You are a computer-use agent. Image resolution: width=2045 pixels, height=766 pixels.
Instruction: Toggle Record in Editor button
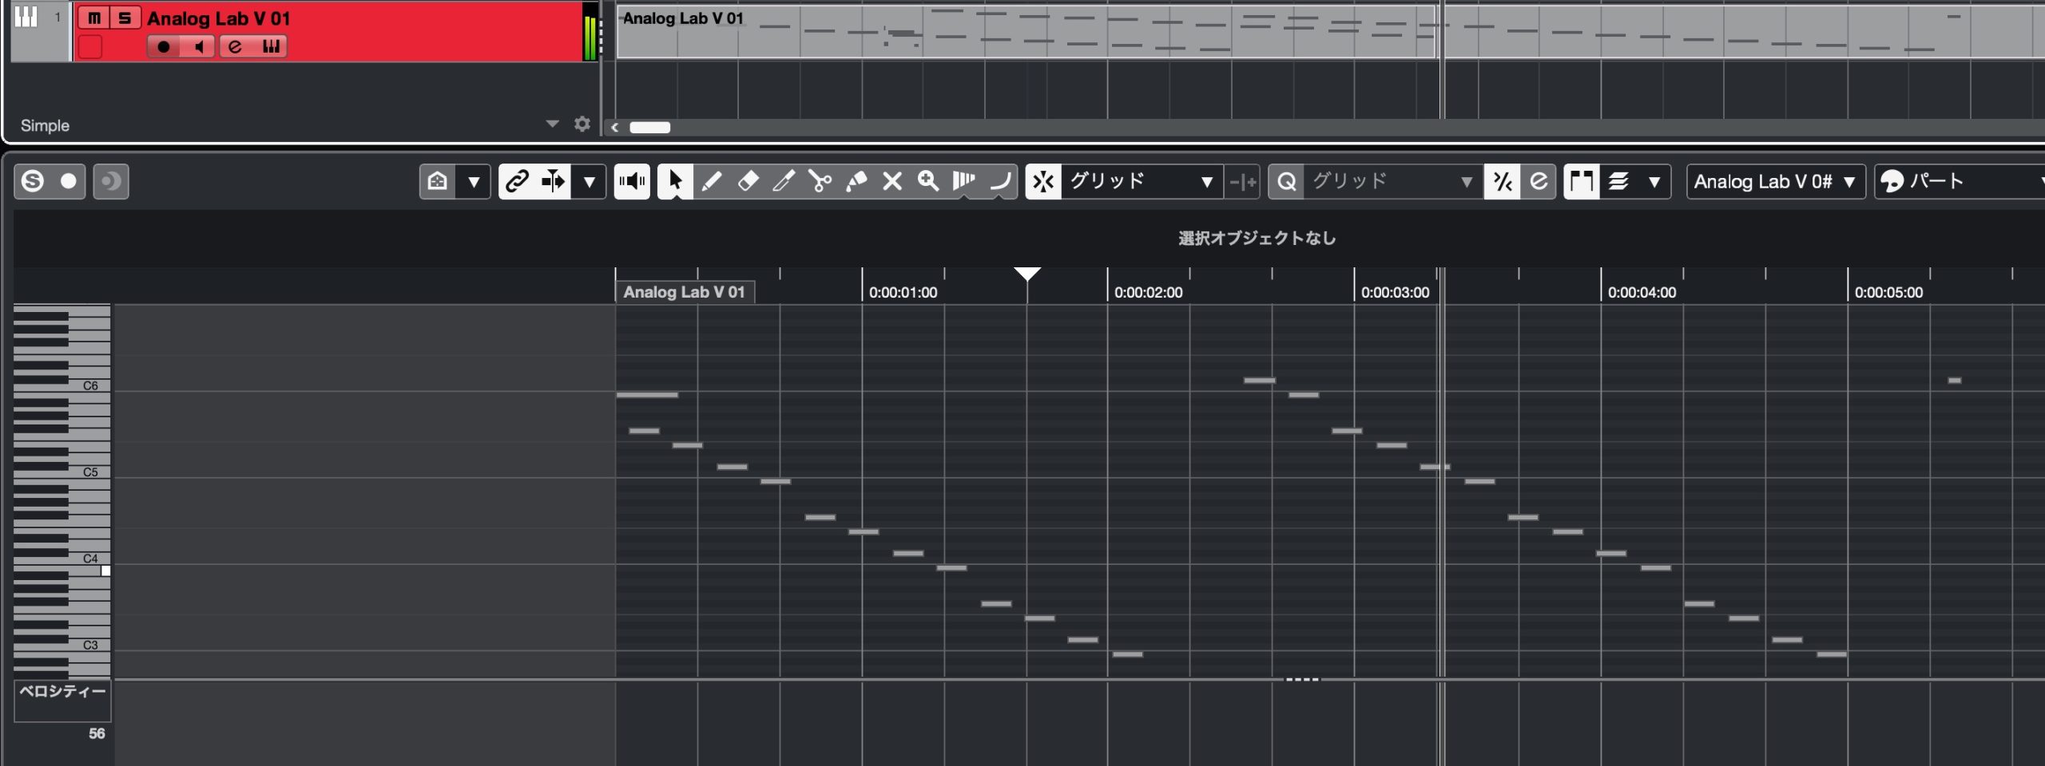tap(69, 181)
